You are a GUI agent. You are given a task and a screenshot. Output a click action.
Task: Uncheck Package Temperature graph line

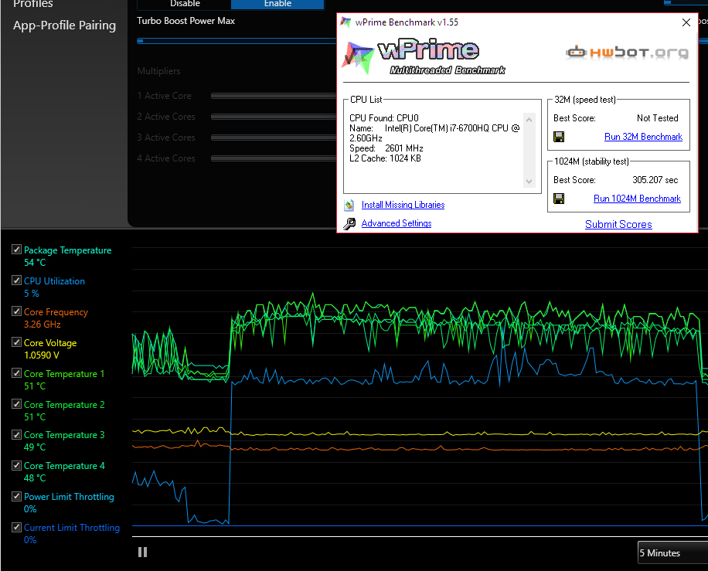17,249
